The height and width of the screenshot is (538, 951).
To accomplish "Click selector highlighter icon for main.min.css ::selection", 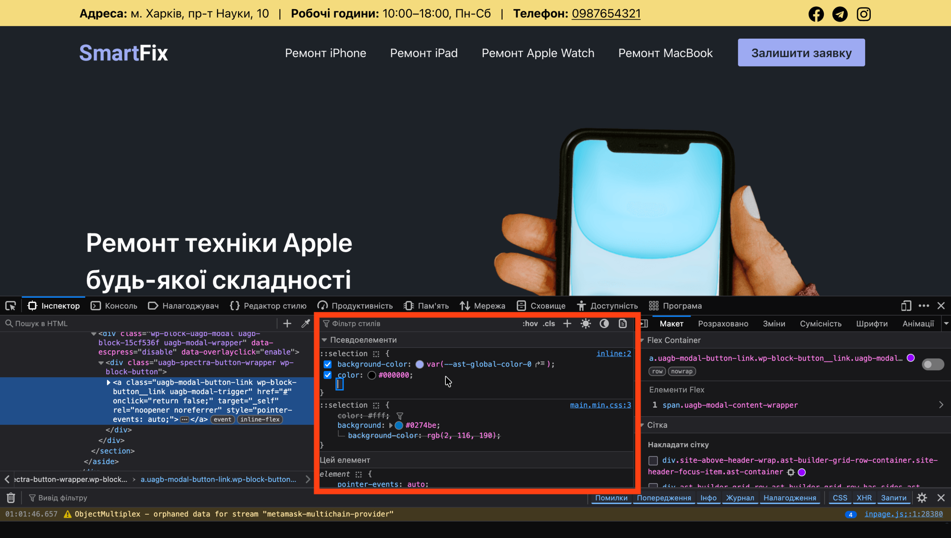I will tap(376, 405).
